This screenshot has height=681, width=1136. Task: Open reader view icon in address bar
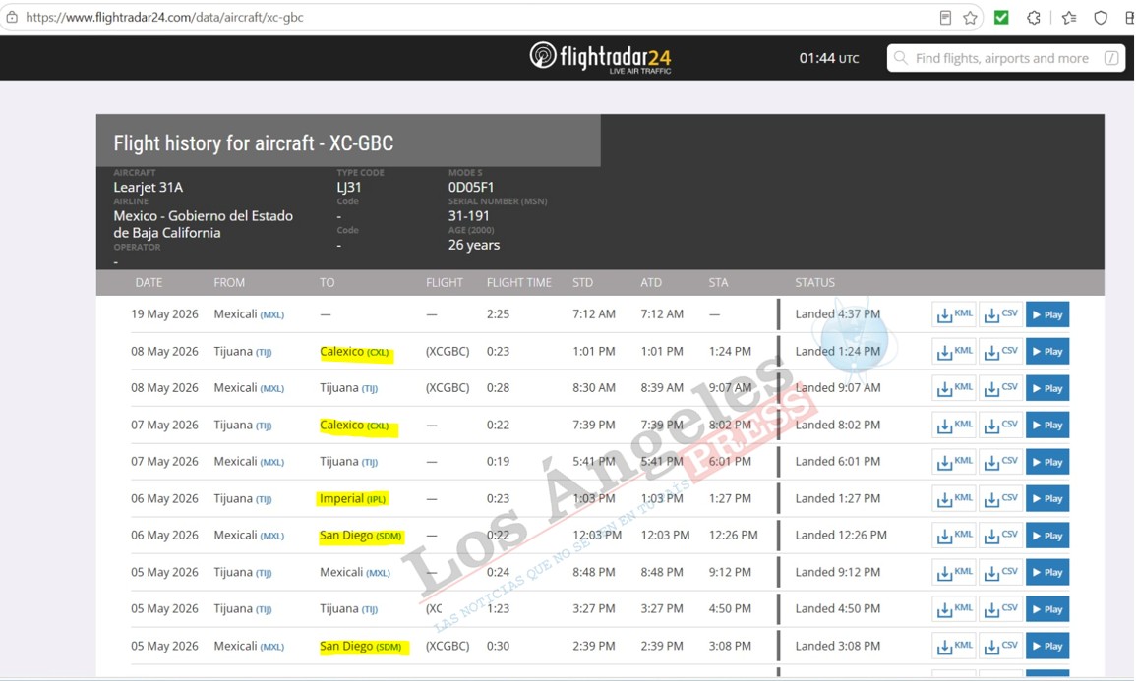coord(945,18)
